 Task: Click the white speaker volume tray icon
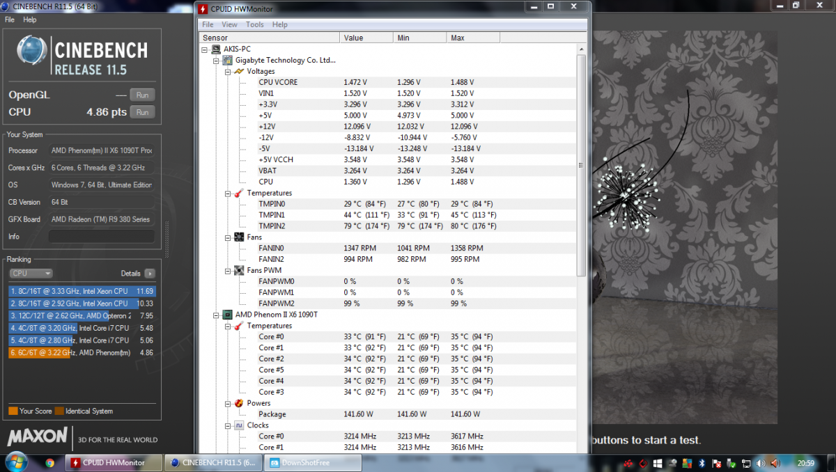(760, 463)
